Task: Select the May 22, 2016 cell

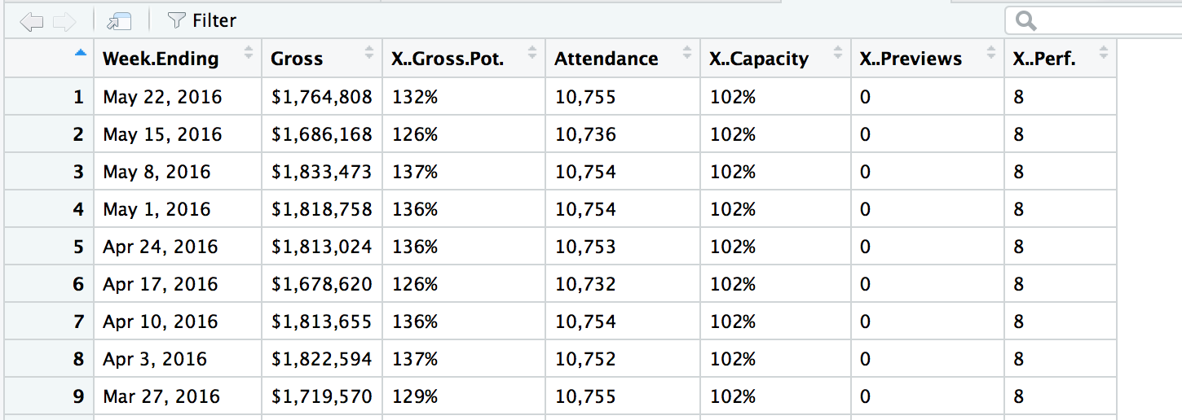Action: click(x=162, y=98)
